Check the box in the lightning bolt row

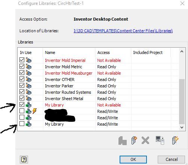[22, 111]
